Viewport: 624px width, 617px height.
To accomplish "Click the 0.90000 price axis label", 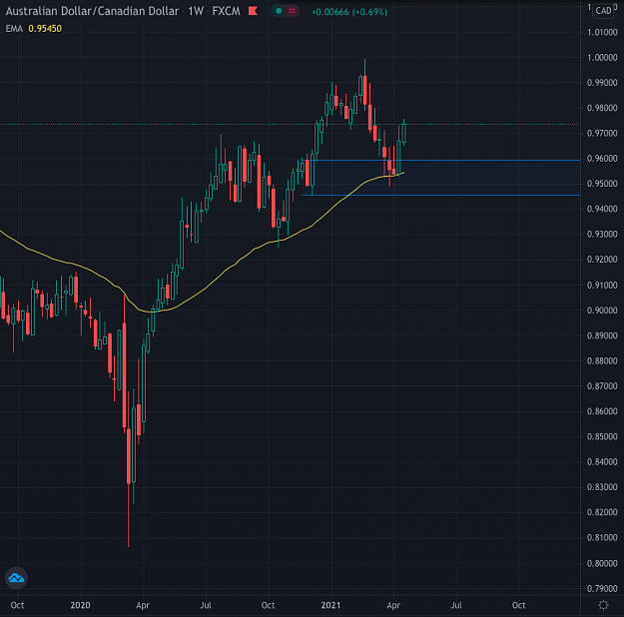I will [602, 310].
